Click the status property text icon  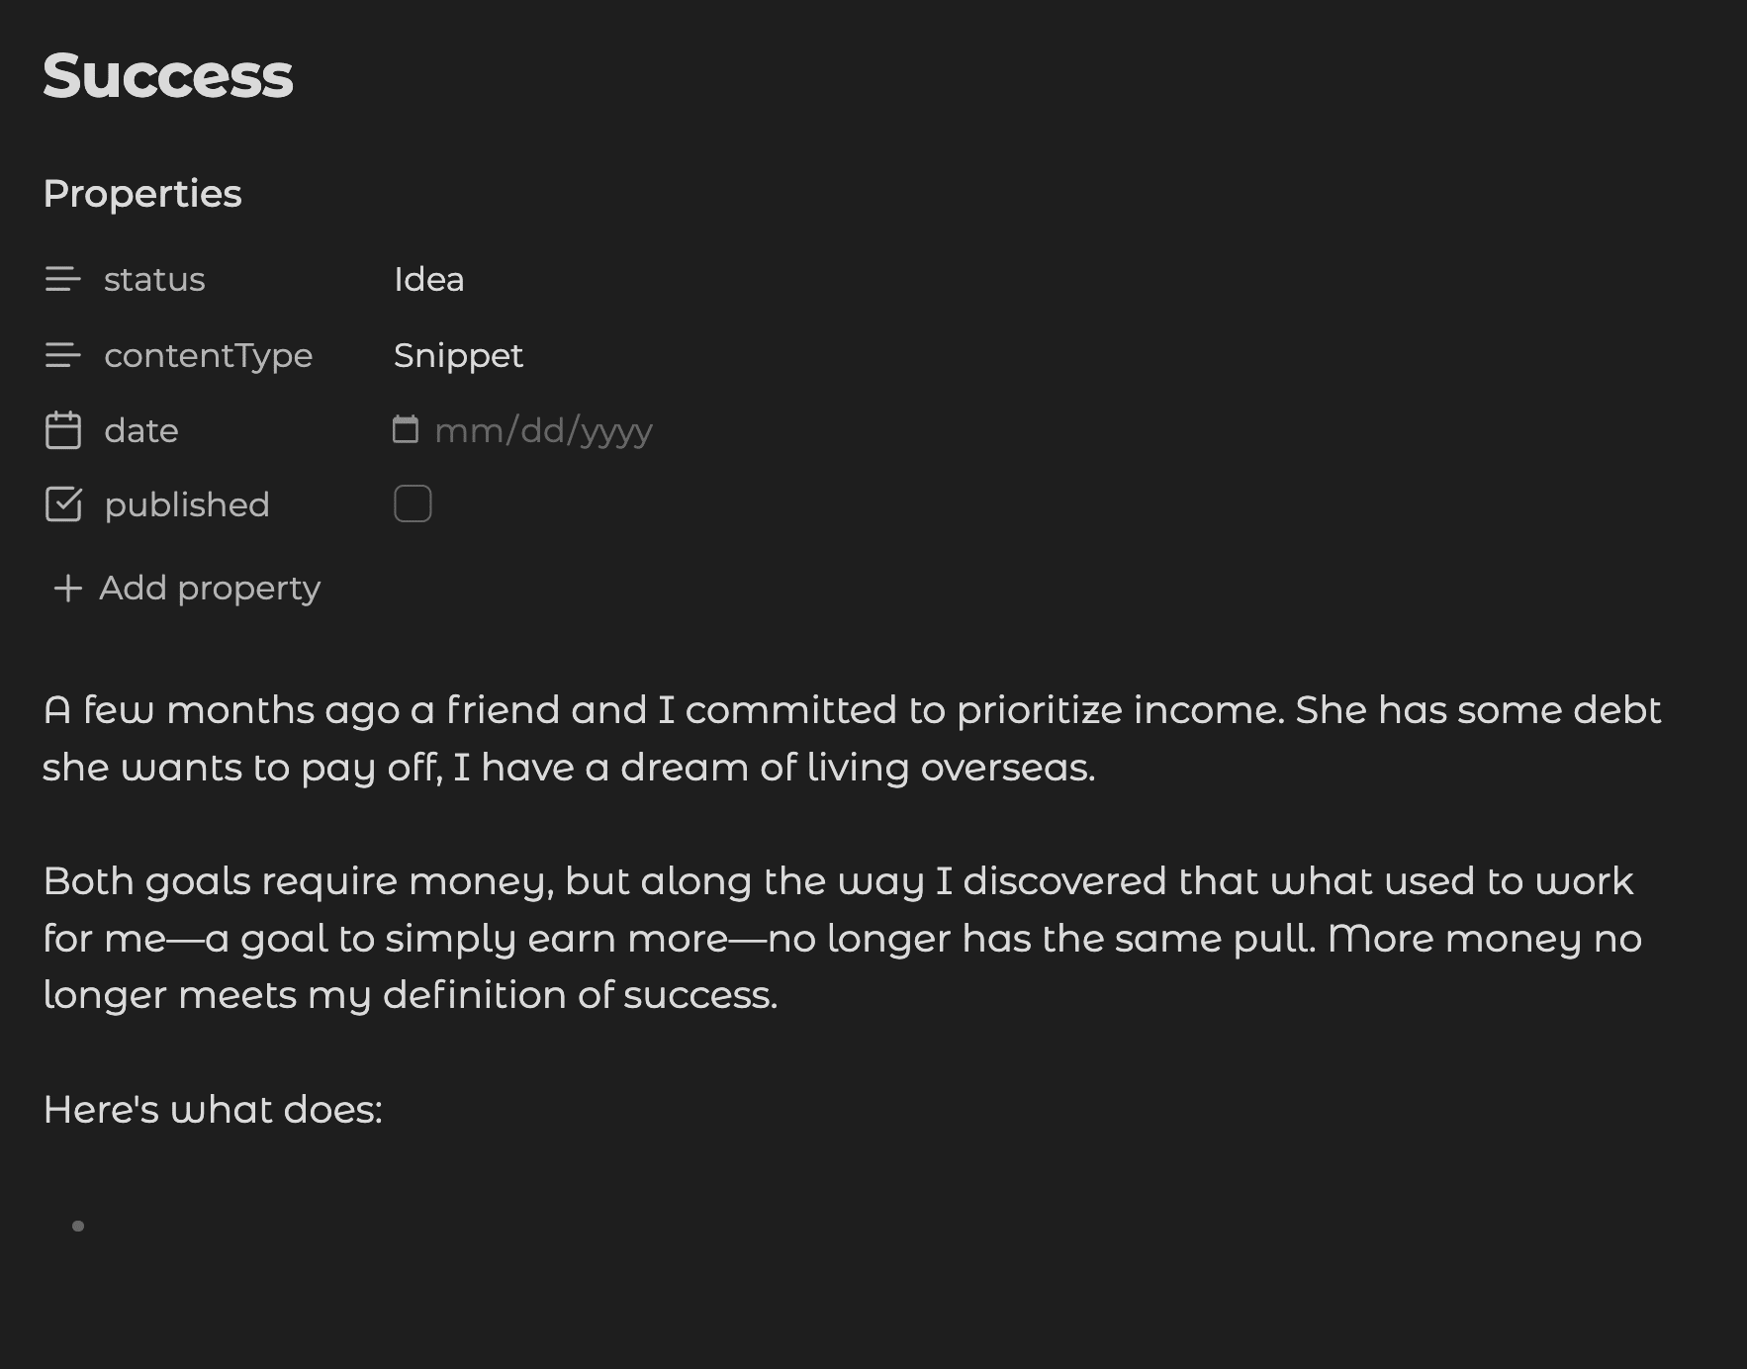tap(62, 280)
